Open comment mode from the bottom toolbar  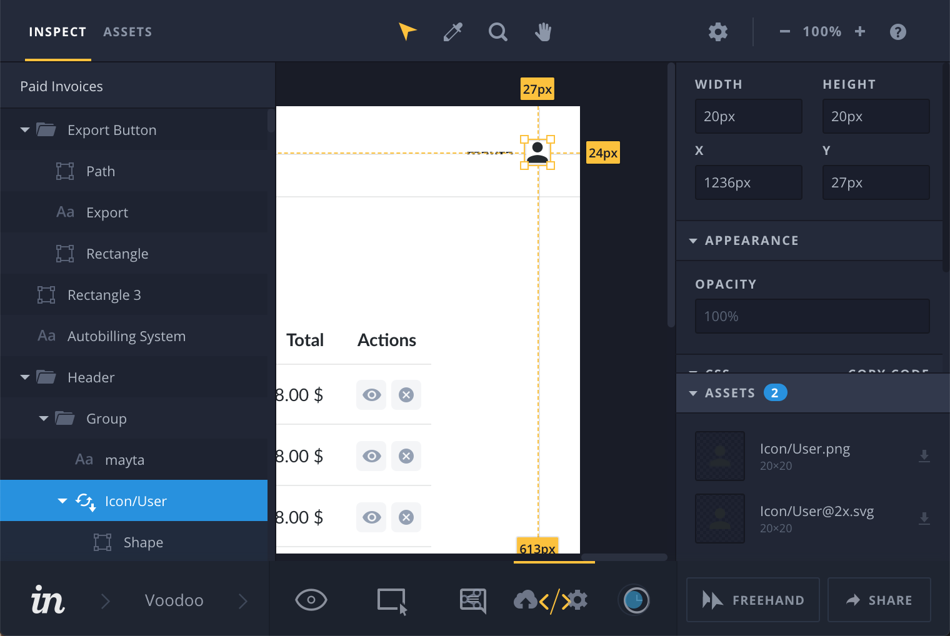pyautogui.click(x=472, y=600)
